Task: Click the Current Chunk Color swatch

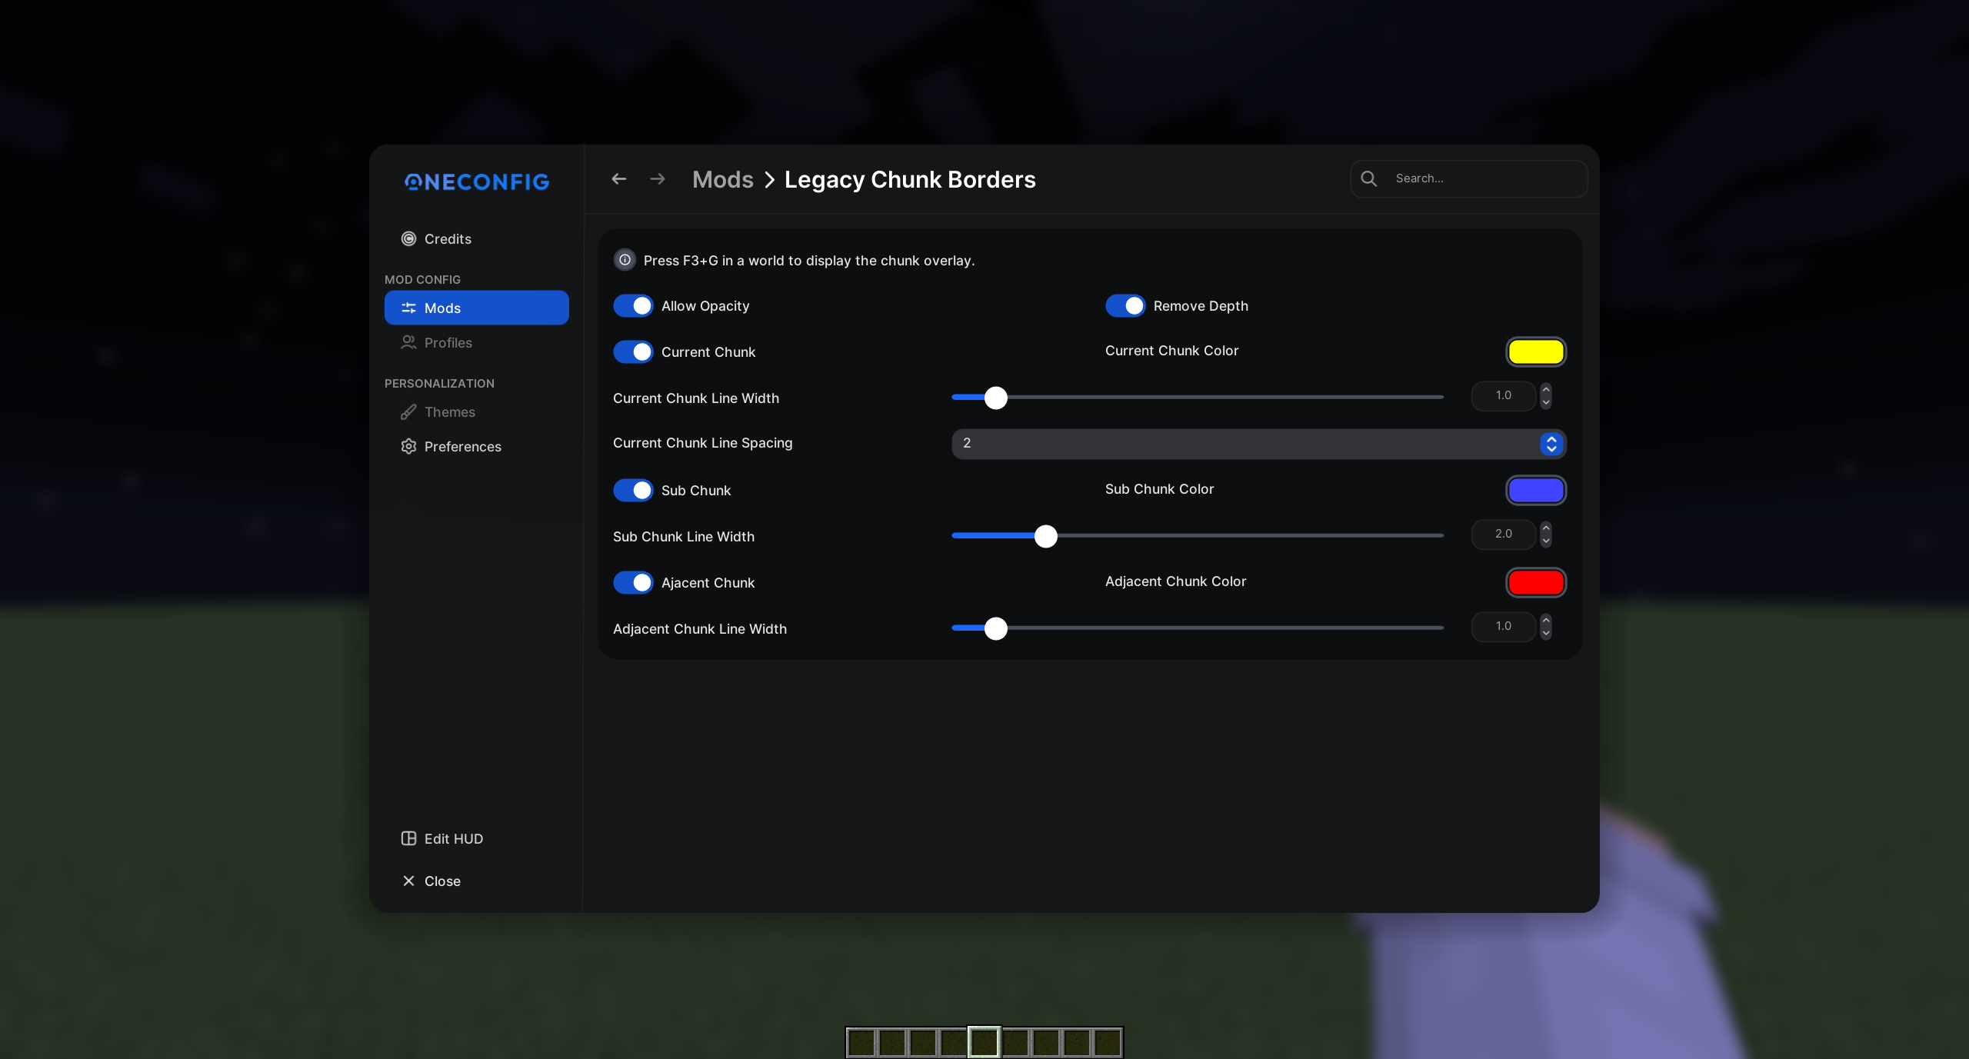Action: coord(1536,351)
